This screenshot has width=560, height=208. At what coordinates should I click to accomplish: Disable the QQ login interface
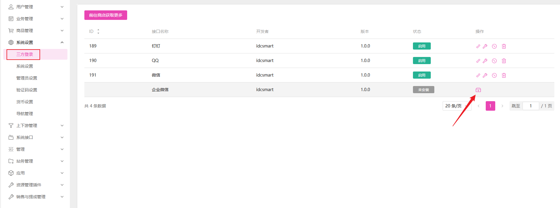coord(494,61)
